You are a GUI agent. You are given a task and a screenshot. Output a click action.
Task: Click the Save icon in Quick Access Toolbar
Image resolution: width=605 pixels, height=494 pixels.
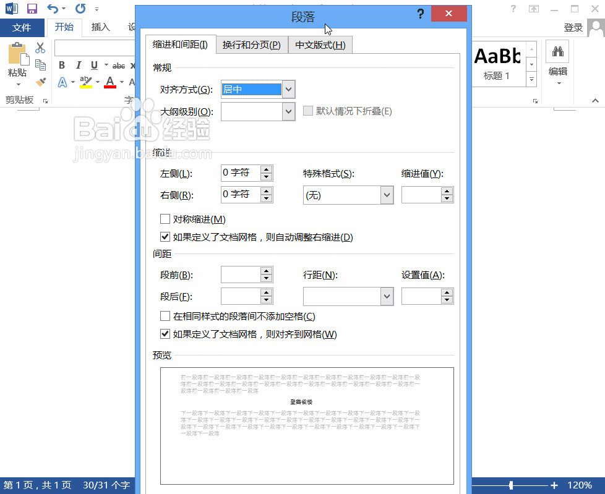[x=32, y=8]
